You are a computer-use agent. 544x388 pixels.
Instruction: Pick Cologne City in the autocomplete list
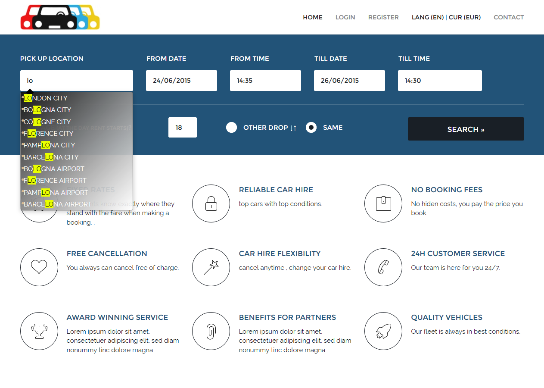[77, 122]
